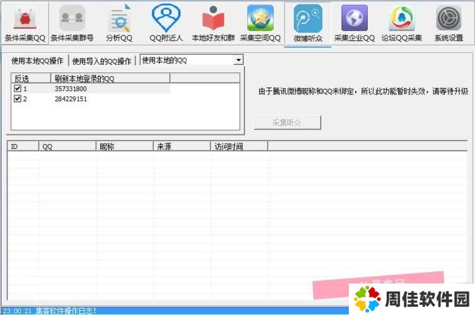Open the 分析QQ toolbar icon
The width and height of the screenshot is (475, 315).
pyautogui.click(x=119, y=23)
